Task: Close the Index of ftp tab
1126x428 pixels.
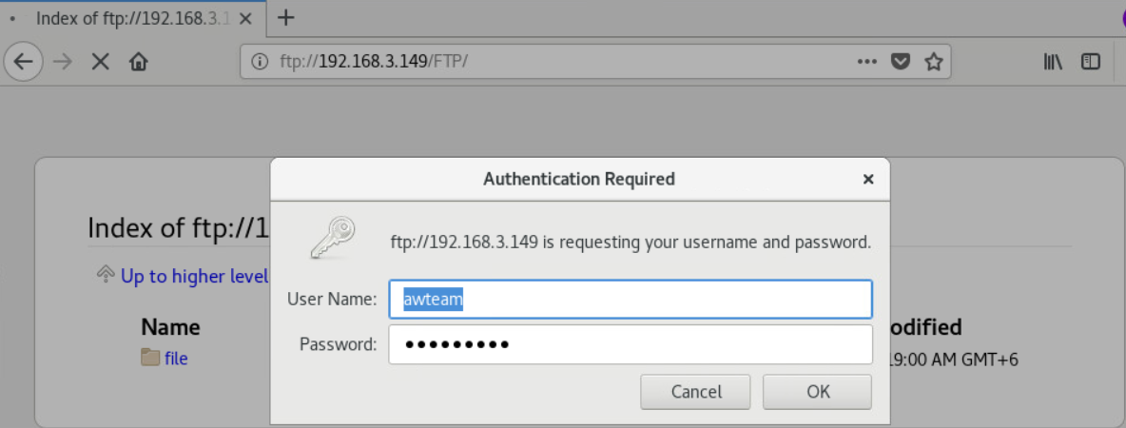Action: pyautogui.click(x=245, y=19)
